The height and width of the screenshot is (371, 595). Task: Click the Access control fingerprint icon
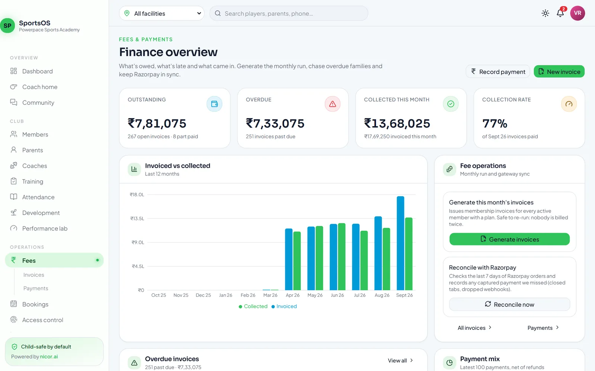pyautogui.click(x=14, y=319)
